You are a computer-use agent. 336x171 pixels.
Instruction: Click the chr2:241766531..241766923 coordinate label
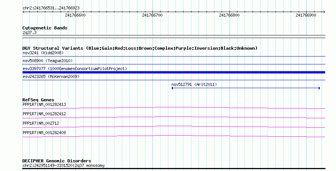(51, 8)
